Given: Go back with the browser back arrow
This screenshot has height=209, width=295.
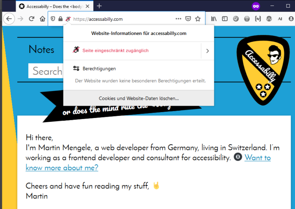Looking at the screenshot, I should click(9, 19).
